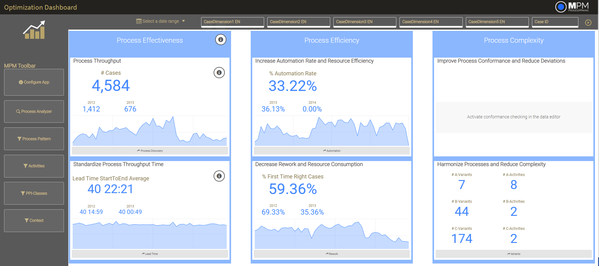Viewport: 599px width, 266px height.
Task: Go to the Rework link bar
Action: [332, 254]
